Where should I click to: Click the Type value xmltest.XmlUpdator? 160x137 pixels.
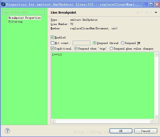click(x=84, y=20)
